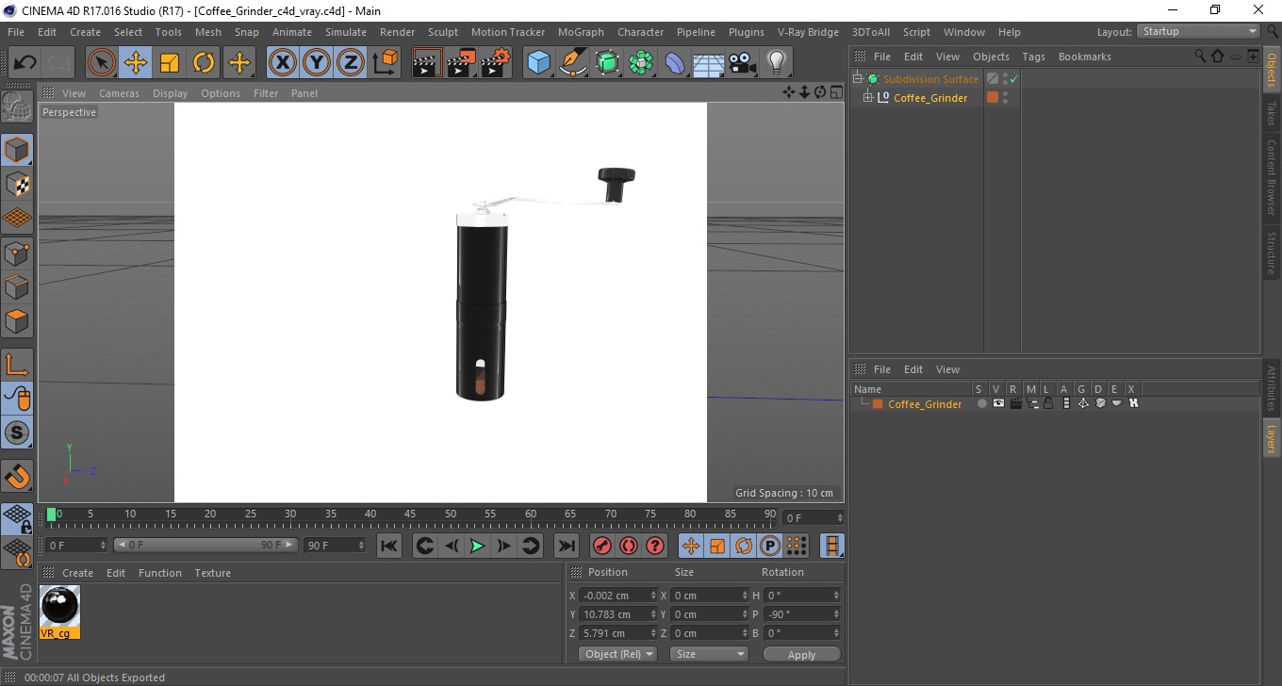Click Rotation P stepper arrows
1282x686 pixels.
click(x=836, y=614)
